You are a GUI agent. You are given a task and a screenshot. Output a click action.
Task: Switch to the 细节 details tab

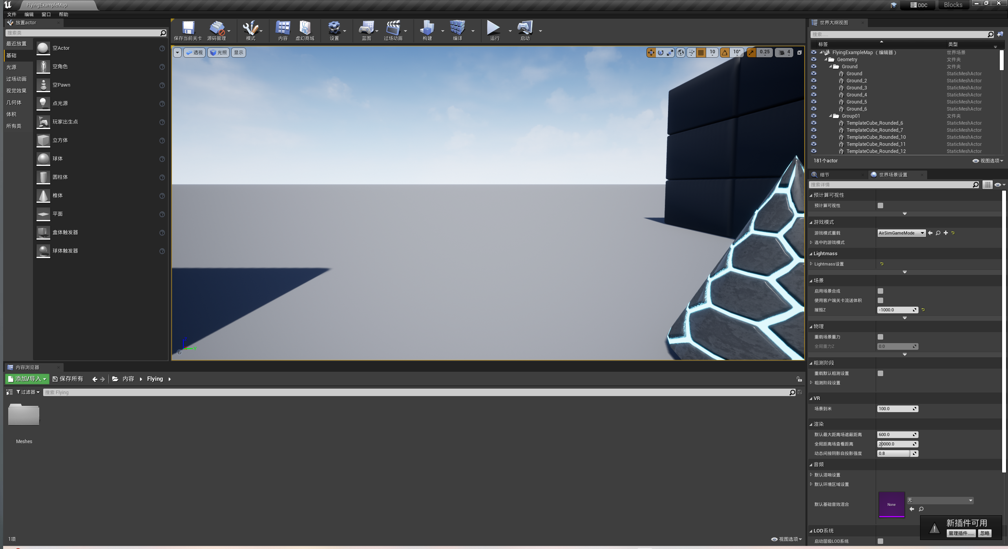[x=824, y=175]
